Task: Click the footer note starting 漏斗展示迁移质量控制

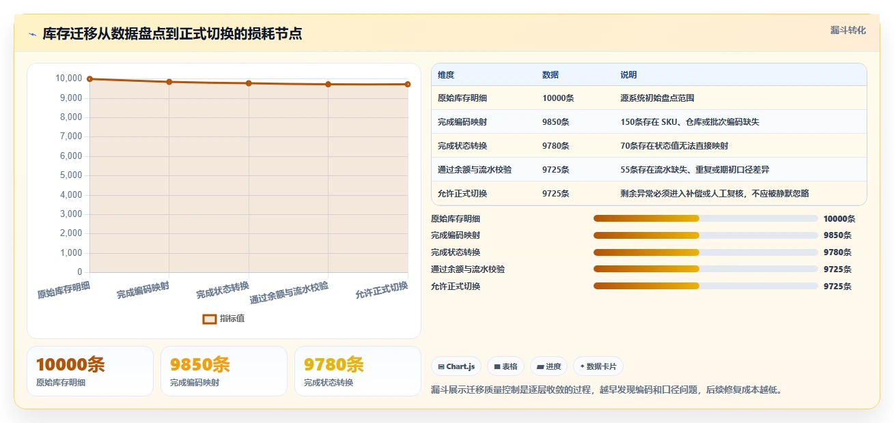Action: tap(606, 390)
